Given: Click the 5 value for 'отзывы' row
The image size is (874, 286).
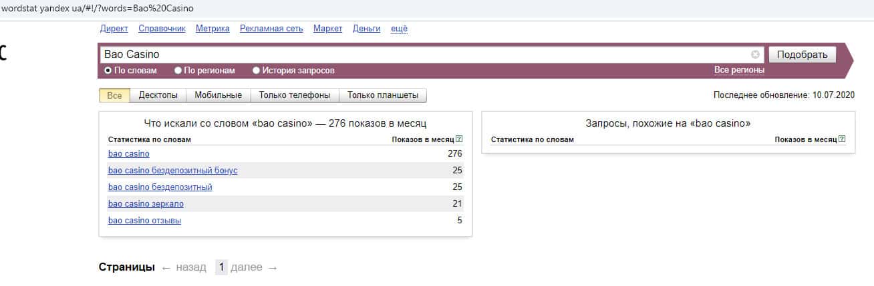Looking at the screenshot, I should 460,221.
